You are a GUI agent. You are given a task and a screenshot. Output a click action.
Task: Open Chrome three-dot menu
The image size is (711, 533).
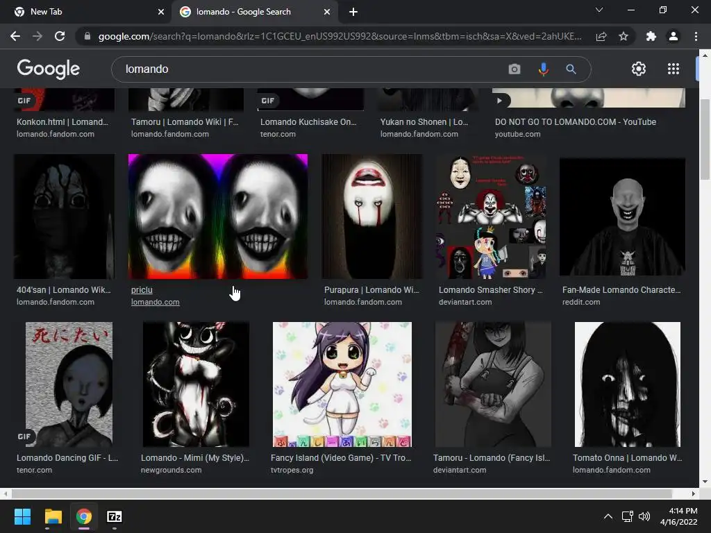[x=696, y=36]
